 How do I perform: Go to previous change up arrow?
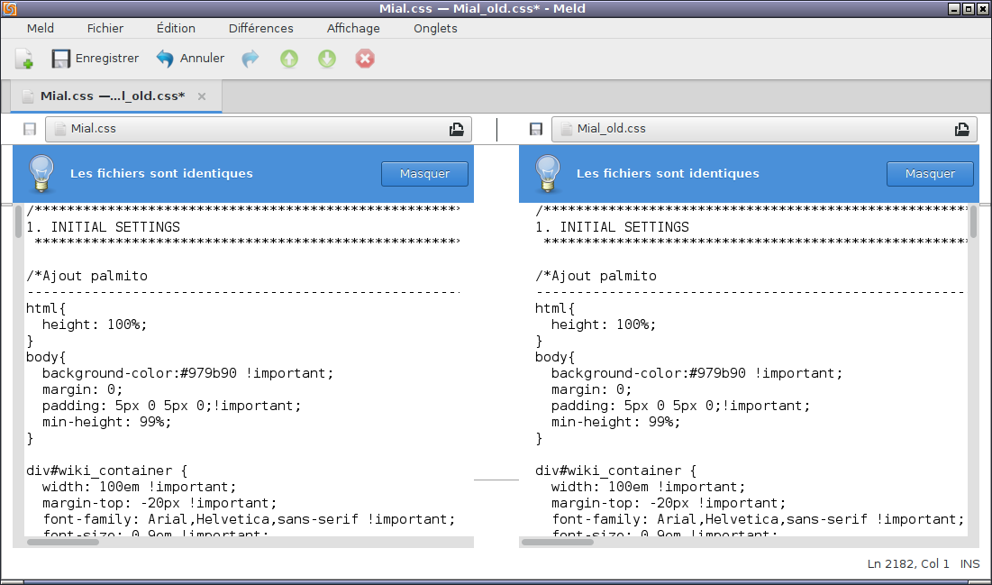point(289,59)
